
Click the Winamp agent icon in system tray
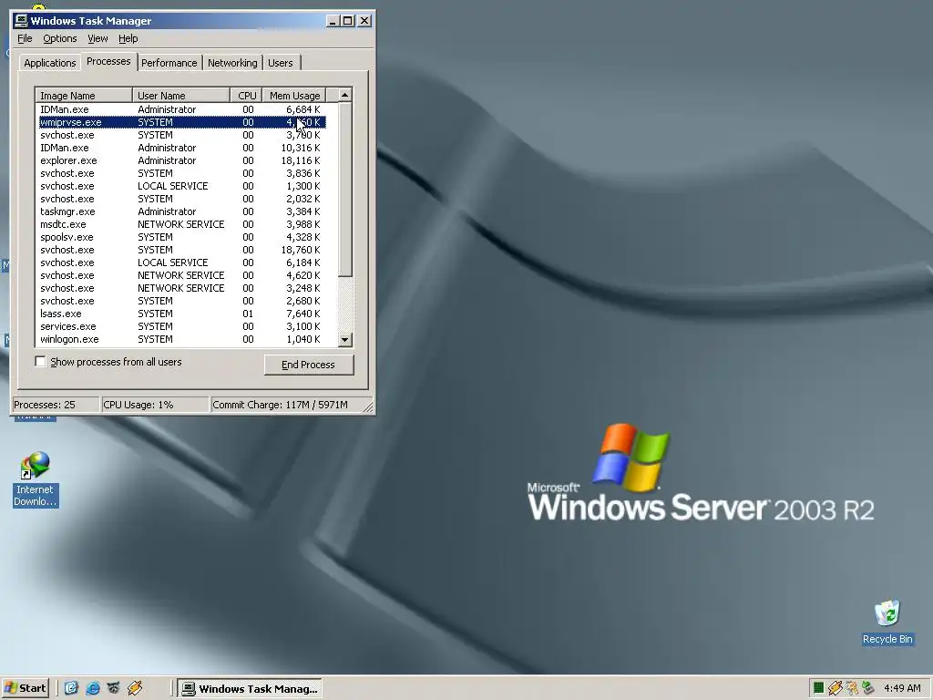pos(835,688)
